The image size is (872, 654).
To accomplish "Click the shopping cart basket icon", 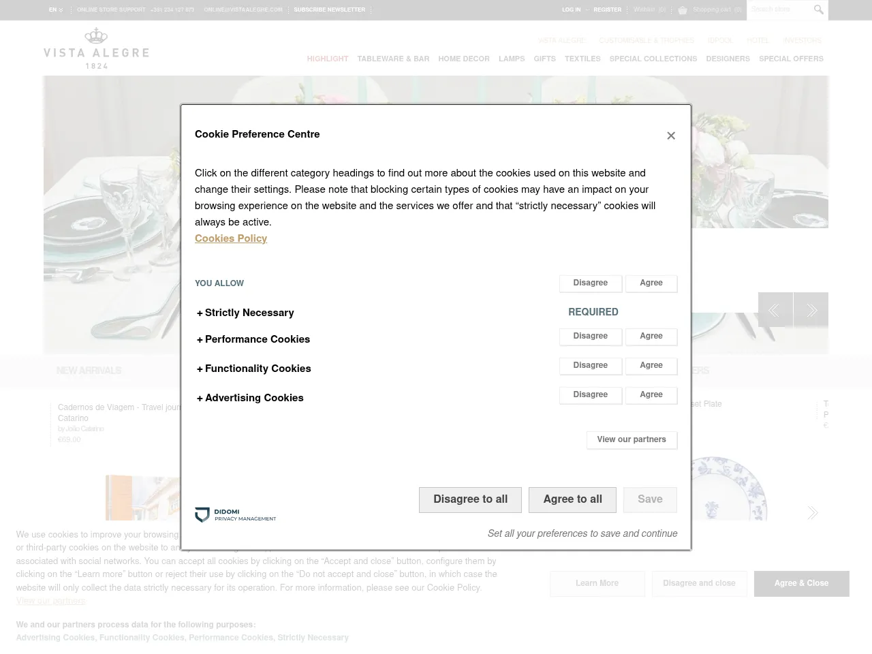I will coord(683,10).
